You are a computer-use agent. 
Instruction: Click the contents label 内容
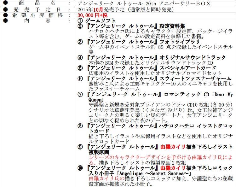coord(37,20)
